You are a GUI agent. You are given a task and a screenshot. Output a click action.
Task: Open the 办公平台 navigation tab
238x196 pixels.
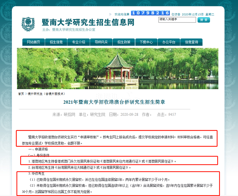click(x=169, y=42)
